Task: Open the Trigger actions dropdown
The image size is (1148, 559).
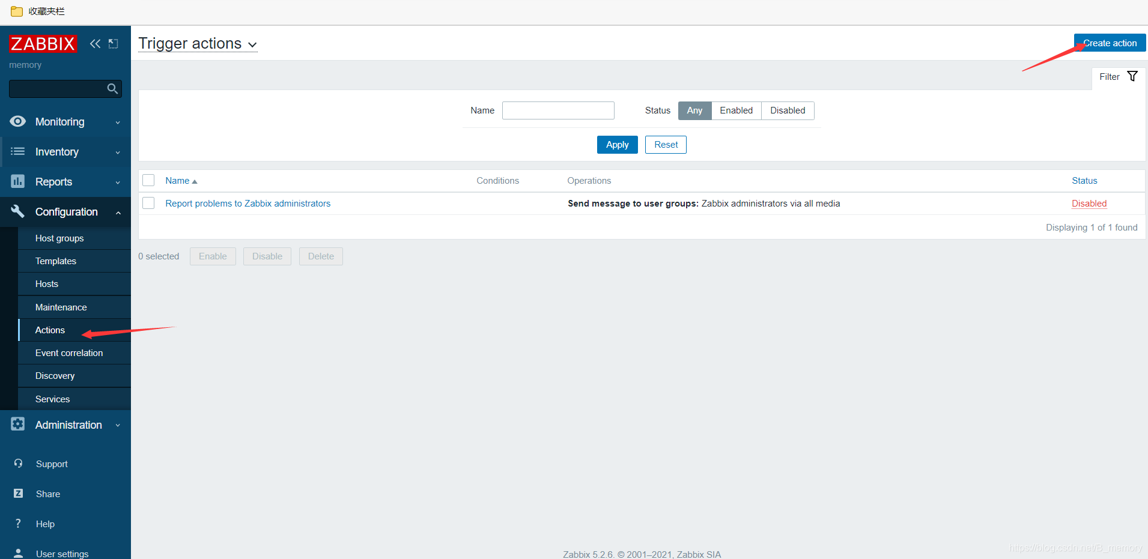Action: click(198, 44)
